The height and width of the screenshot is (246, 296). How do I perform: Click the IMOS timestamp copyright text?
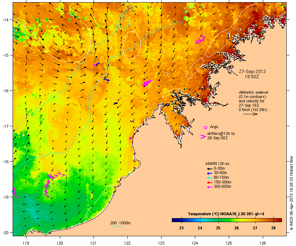coord(291,193)
